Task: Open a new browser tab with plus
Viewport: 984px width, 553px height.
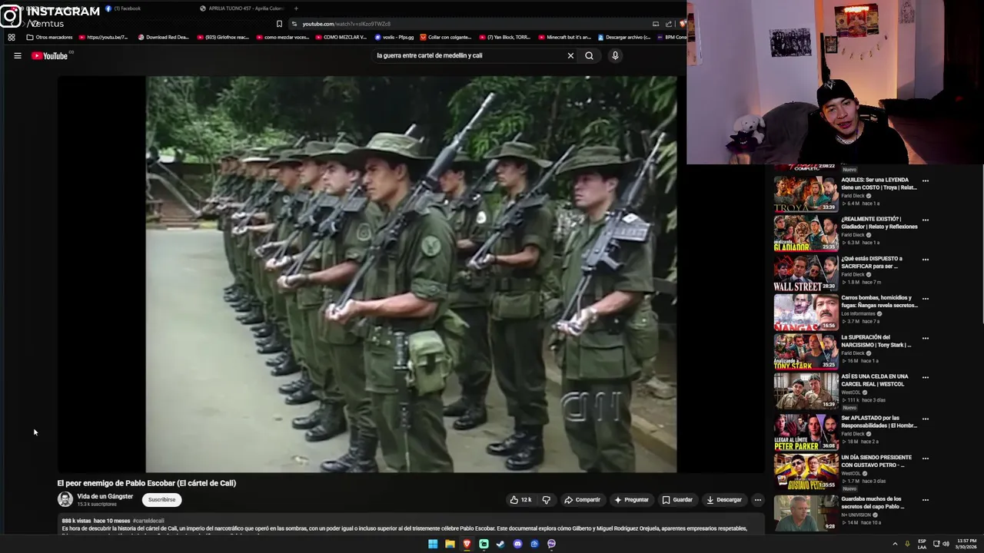Action: pyautogui.click(x=296, y=8)
